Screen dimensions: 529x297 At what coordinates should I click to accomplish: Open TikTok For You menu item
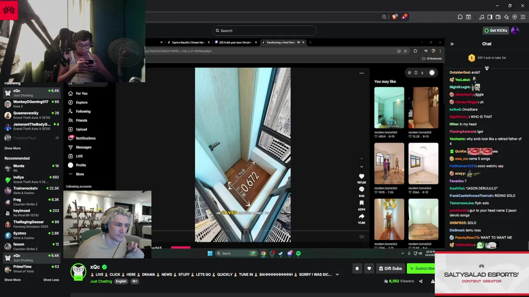[x=81, y=94]
